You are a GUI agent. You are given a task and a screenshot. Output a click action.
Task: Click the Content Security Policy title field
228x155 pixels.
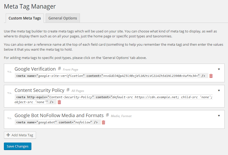[39, 90]
